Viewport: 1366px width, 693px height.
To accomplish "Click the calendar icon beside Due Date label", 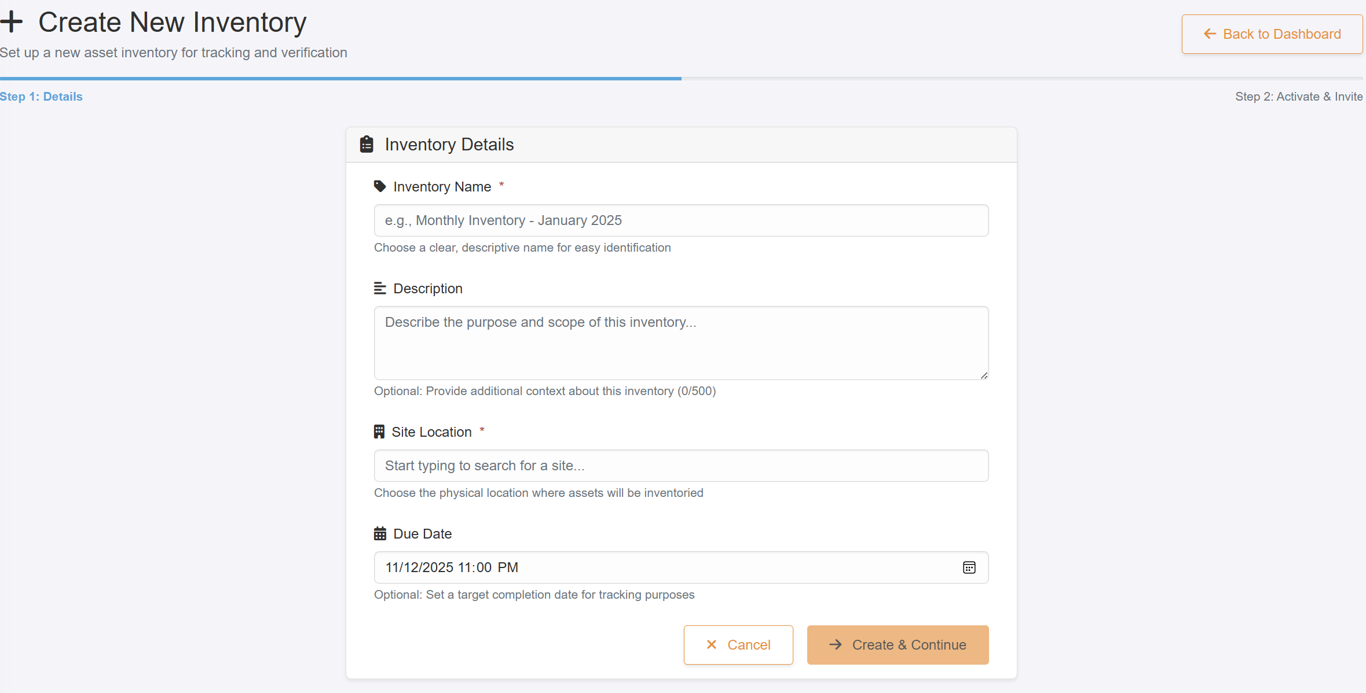I will (x=380, y=533).
